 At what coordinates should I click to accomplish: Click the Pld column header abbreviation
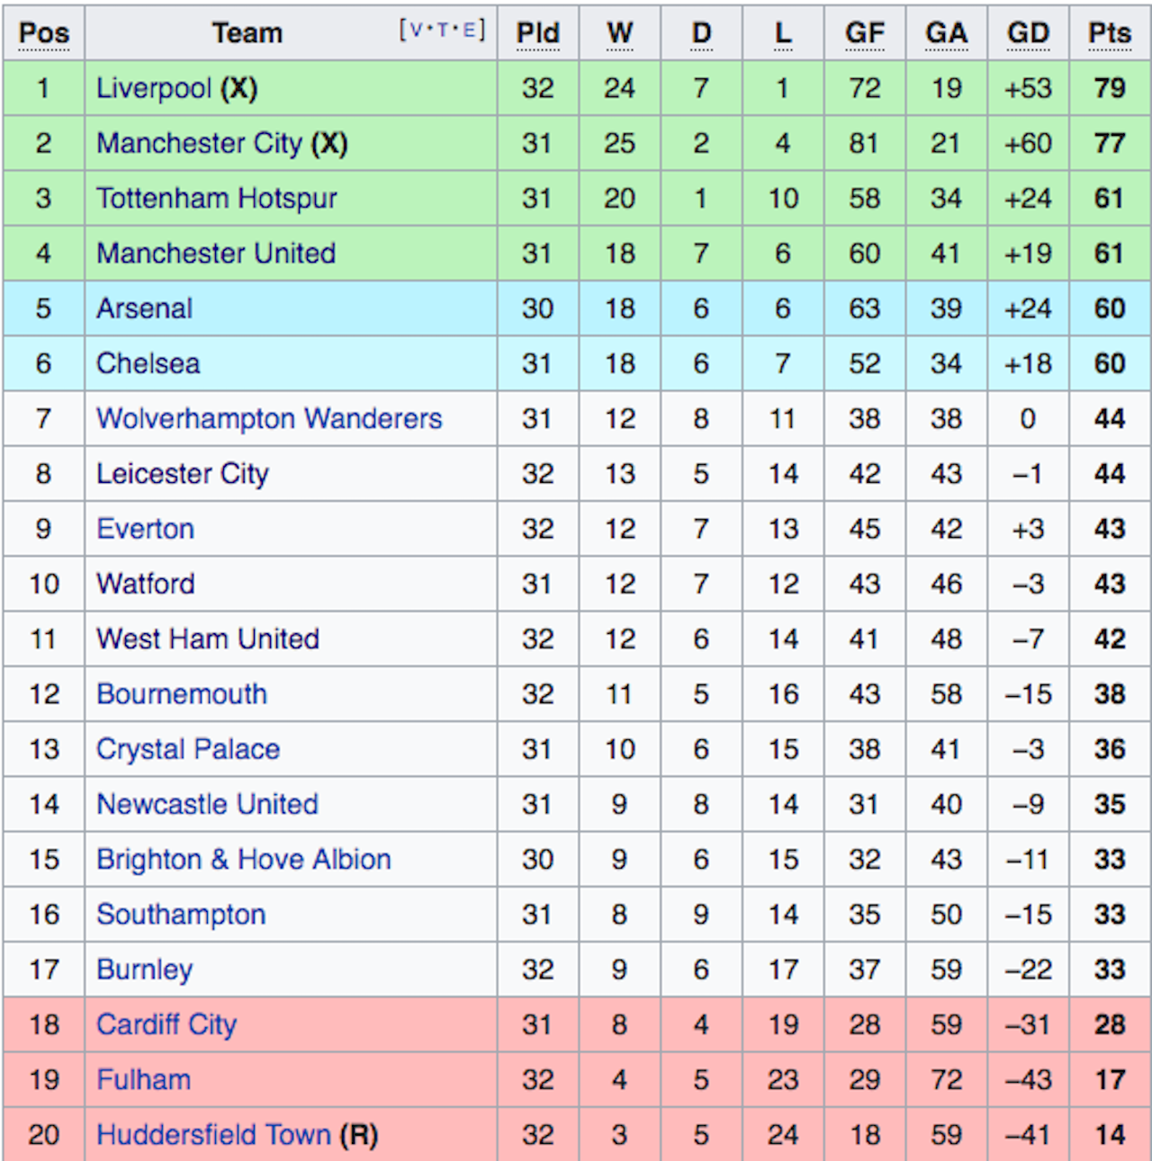click(x=537, y=32)
